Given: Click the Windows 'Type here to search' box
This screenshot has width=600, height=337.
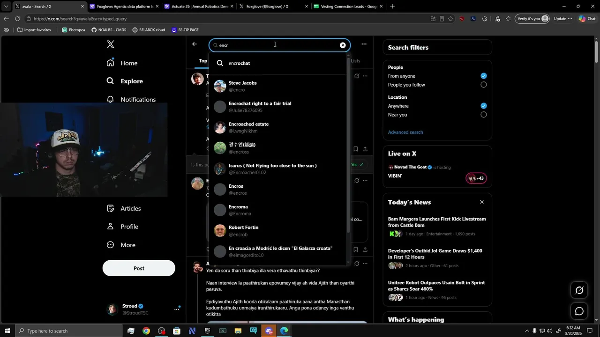Looking at the screenshot, I should (x=68, y=331).
